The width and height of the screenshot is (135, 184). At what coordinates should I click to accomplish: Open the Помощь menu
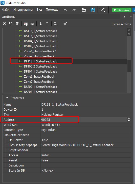pyautogui.click(x=52, y=10)
